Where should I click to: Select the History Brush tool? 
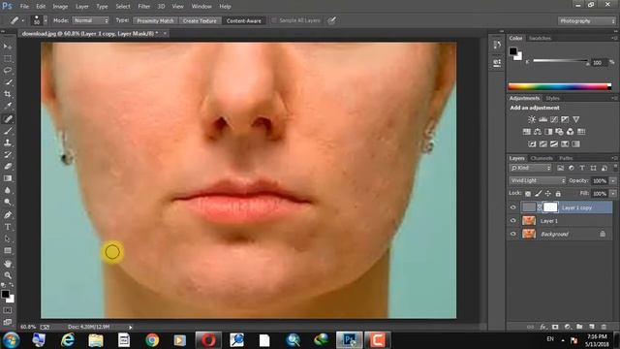pyautogui.click(x=8, y=154)
